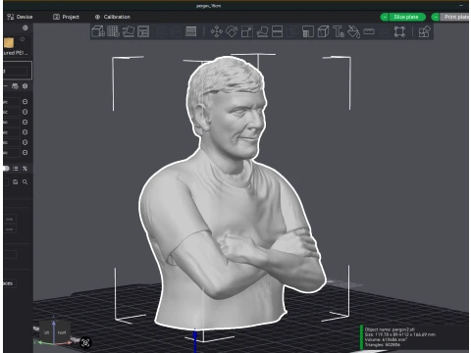Select the Rotate tool

point(232,31)
